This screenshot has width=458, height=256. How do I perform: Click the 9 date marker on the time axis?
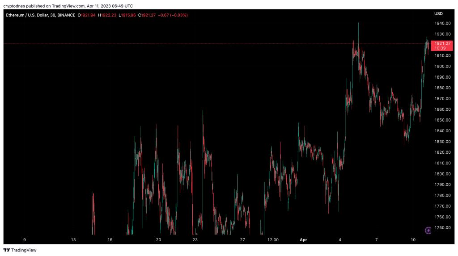coord(25,240)
